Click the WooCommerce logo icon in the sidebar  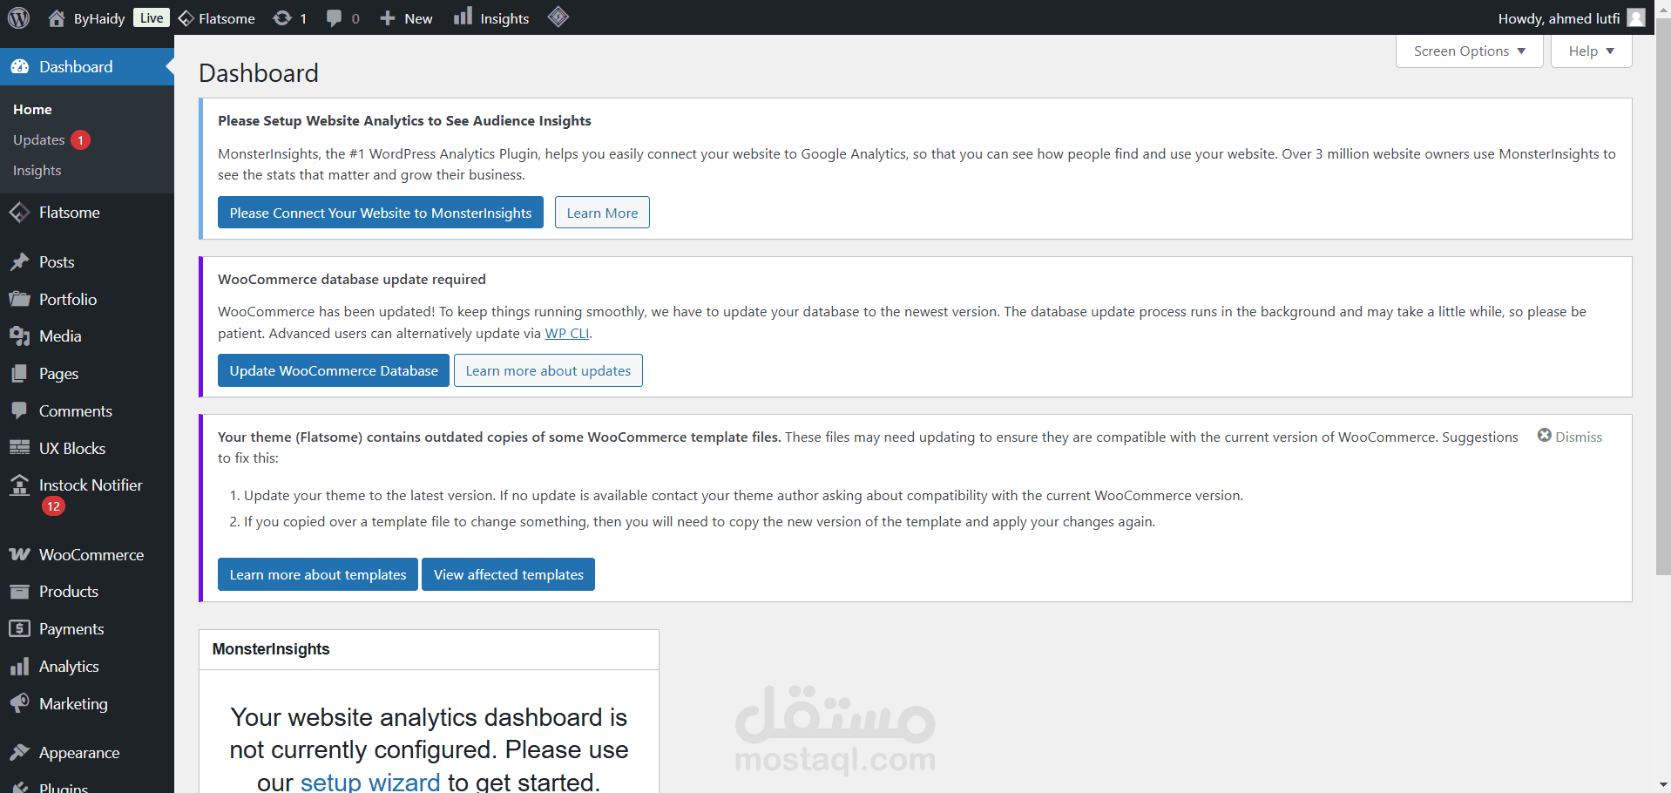20,555
